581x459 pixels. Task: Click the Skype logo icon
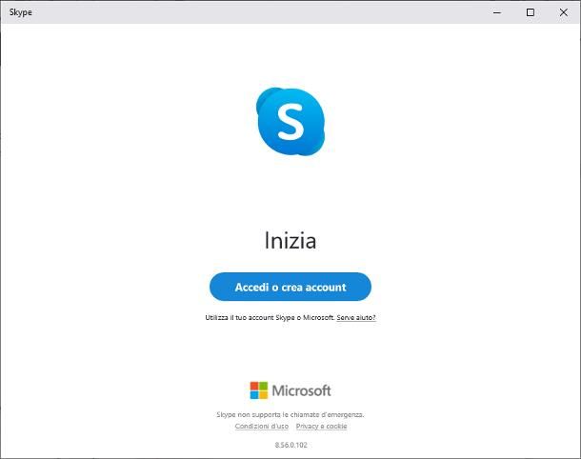[290, 122]
